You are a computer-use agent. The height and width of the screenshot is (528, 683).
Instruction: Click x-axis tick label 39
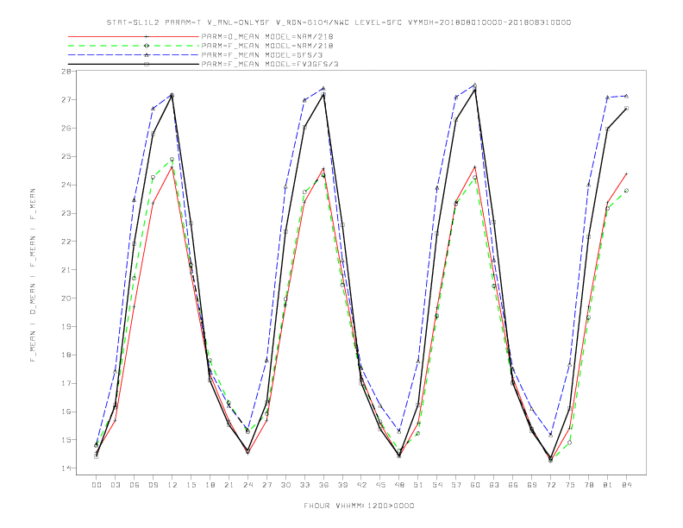click(342, 485)
